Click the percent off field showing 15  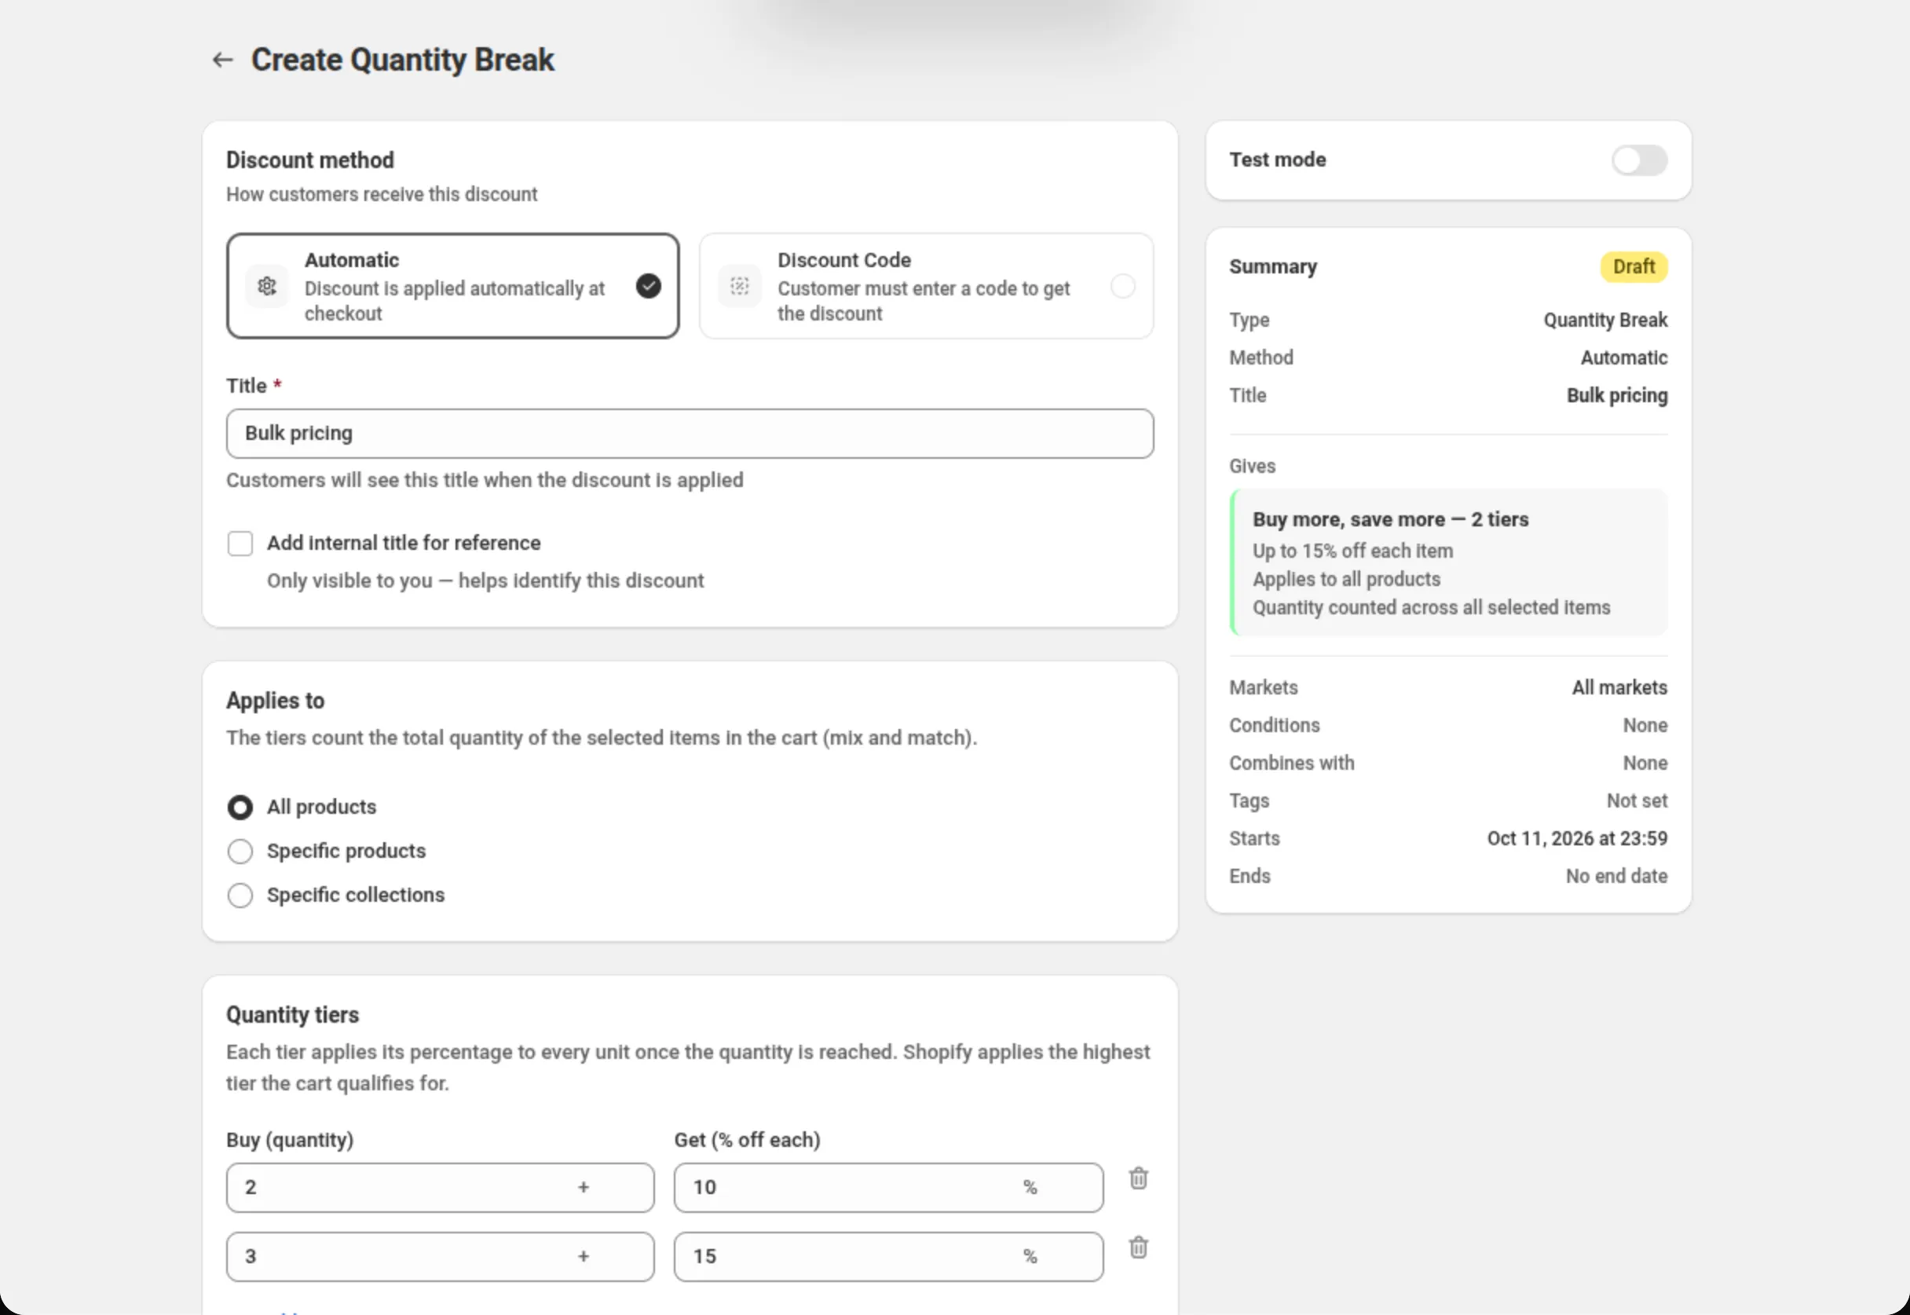coord(889,1257)
